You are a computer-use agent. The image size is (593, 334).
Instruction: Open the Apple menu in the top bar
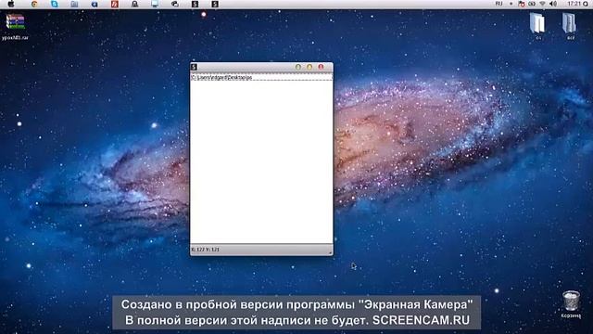[11, 4]
